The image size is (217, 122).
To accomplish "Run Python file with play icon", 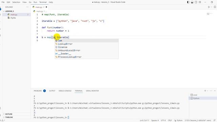I will click(x=209, y=7).
